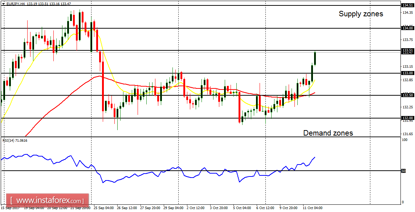
Task: Click the 133.00 price level tag
Action: pyautogui.click(x=407, y=74)
